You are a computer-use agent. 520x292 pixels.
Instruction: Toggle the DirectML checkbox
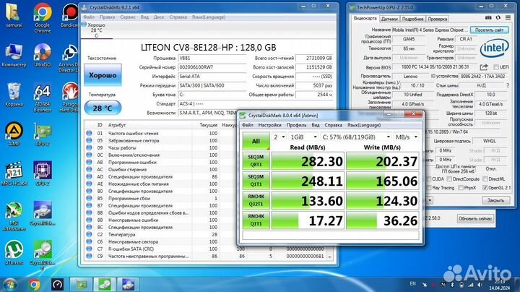click(485, 179)
